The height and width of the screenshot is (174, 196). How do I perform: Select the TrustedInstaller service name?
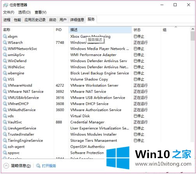pos(21,134)
